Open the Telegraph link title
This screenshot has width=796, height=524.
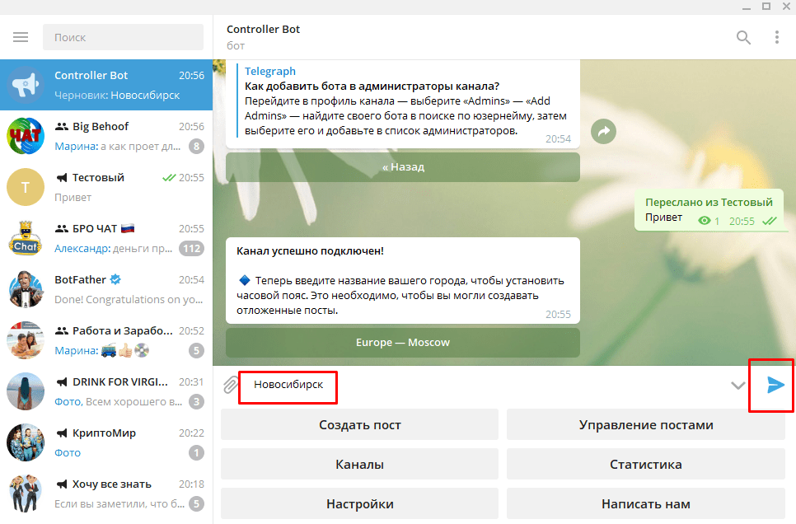[270, 71]
